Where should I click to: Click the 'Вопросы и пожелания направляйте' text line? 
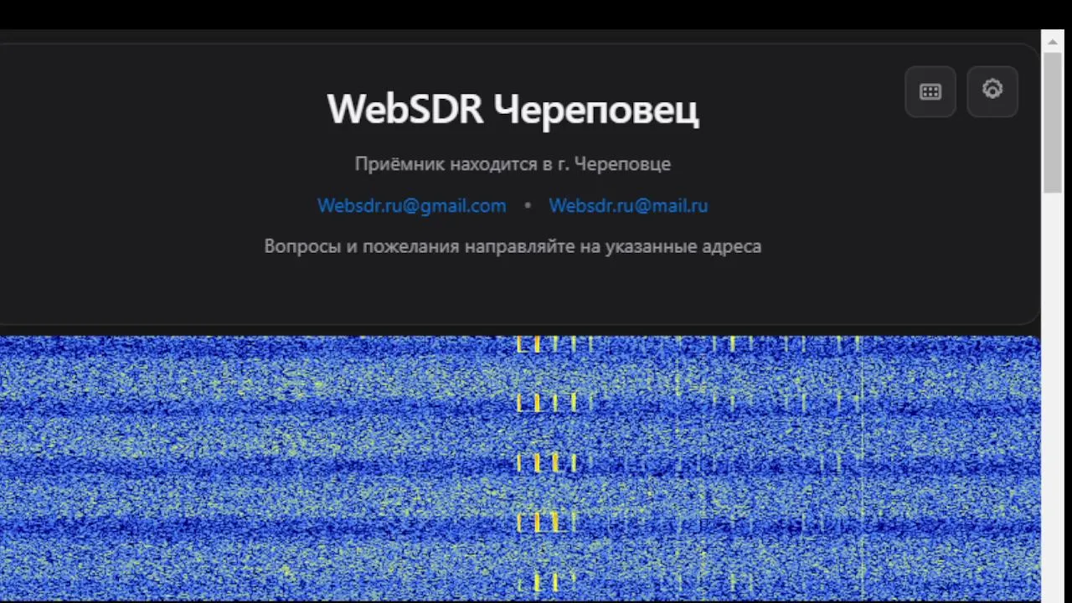(513, 246)
